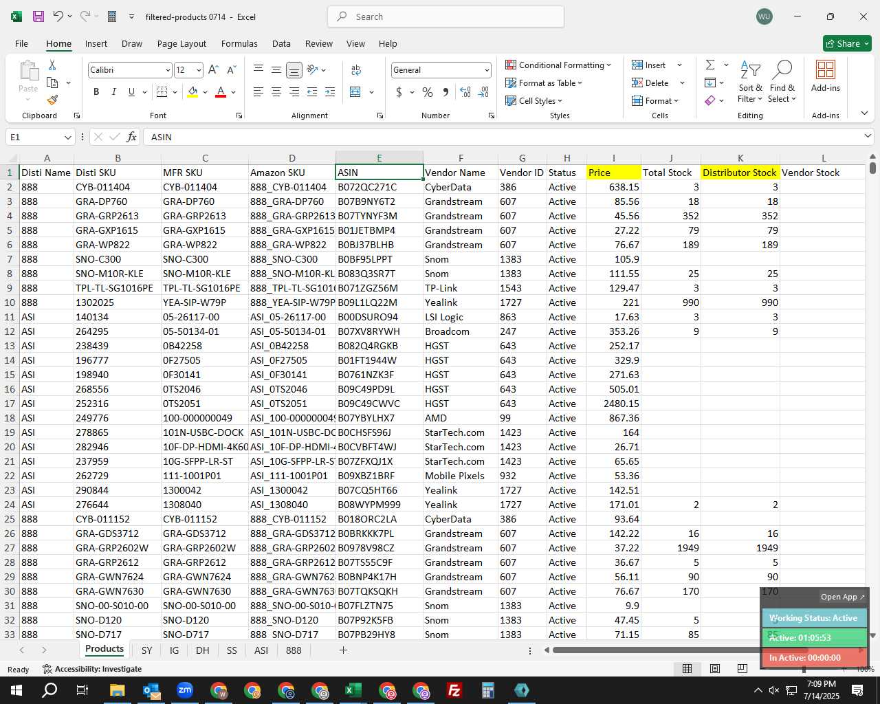Open File Explorer from the taskbar
This screenshot has height=704, width=880.
(117, 690)
